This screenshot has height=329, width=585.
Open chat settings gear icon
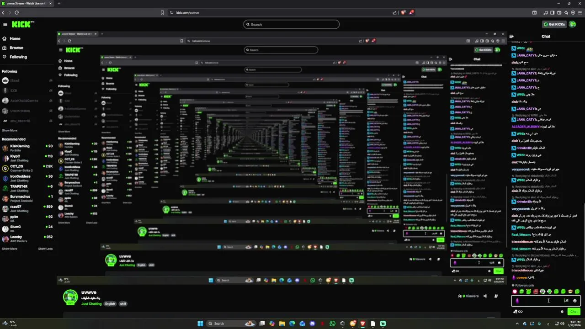562,312
